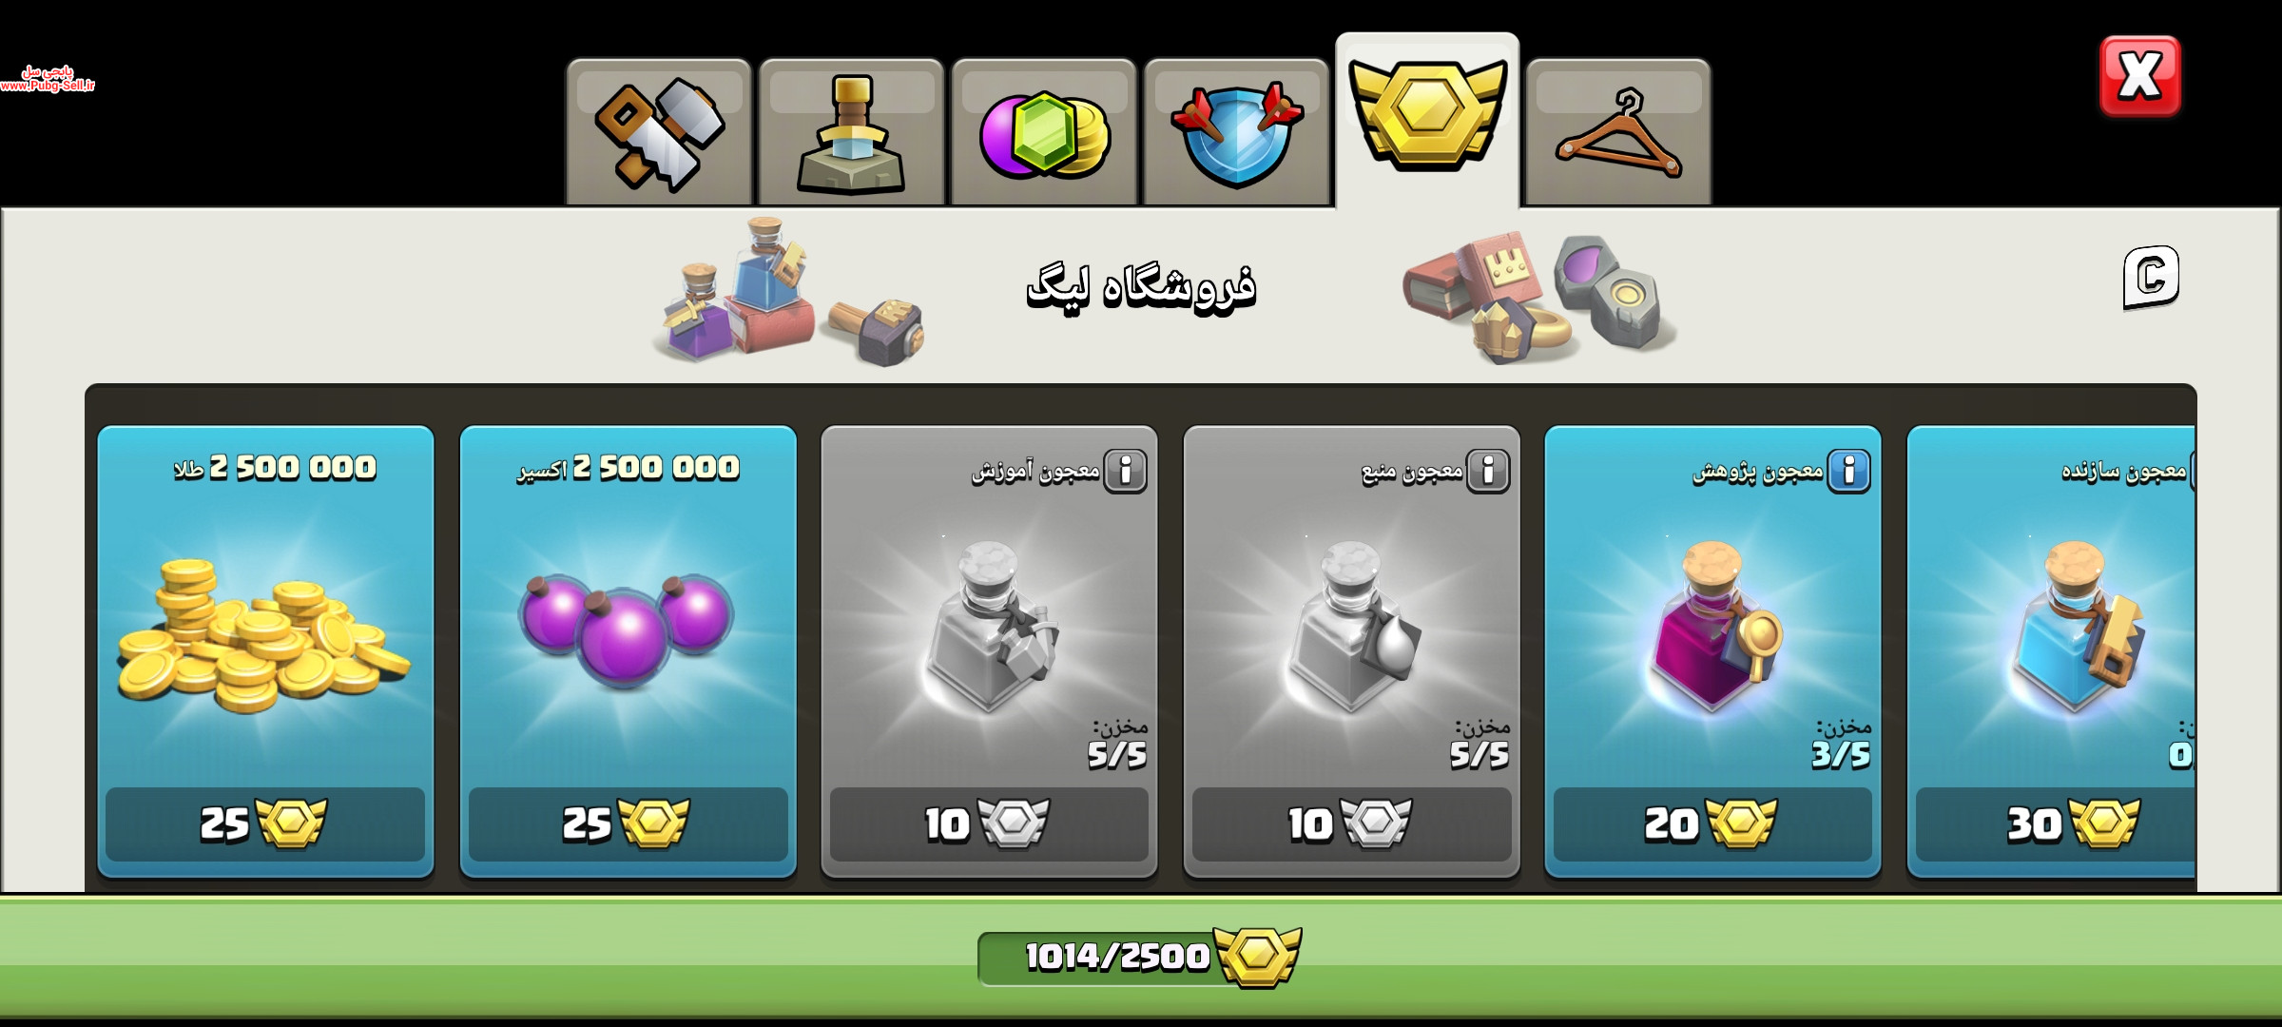Click info icon on Research Potion card
The width and height of the screenshot is (2282, 1027).
tap(1849, 471)
